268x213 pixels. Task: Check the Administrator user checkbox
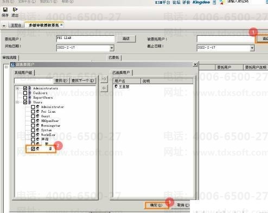click(x=33, y=107)
